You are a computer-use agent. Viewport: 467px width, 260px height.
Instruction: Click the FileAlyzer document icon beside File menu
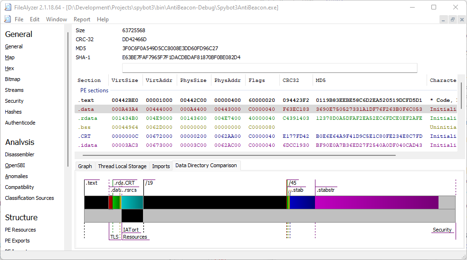point(8,19)
